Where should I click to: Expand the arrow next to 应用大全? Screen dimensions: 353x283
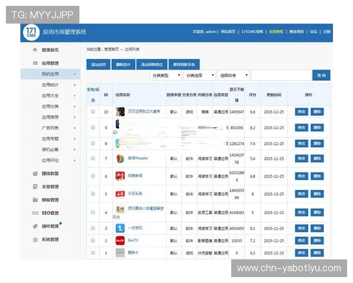click(x=75, y=96)
